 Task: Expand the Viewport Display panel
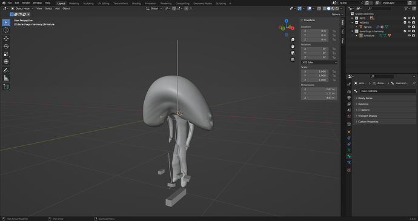tap(385, 116)
